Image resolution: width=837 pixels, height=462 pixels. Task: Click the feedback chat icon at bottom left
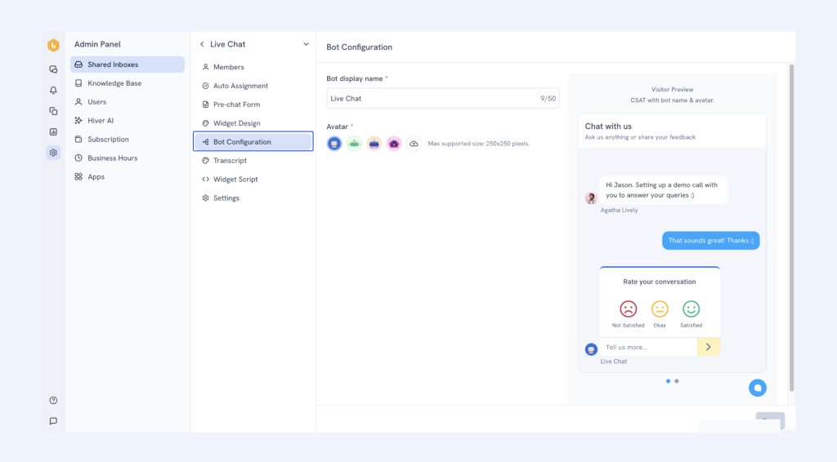click(x=53, y=421)
